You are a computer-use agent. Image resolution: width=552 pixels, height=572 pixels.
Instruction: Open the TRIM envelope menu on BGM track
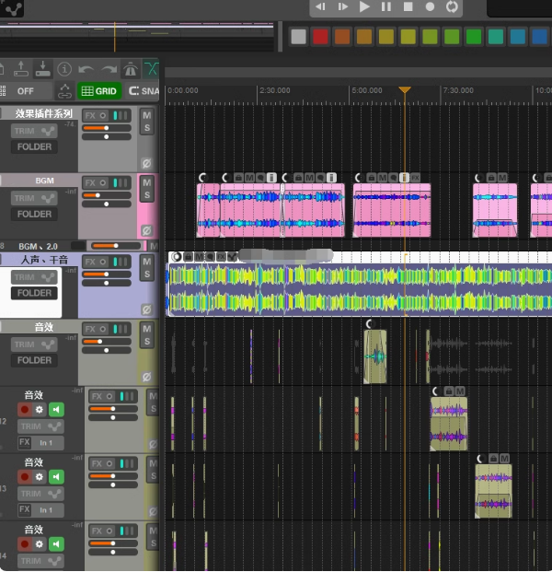coord(34,198)
